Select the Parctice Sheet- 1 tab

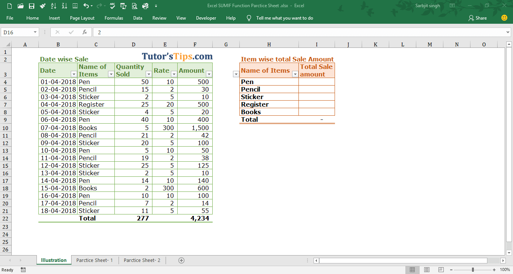coord(94,260)
